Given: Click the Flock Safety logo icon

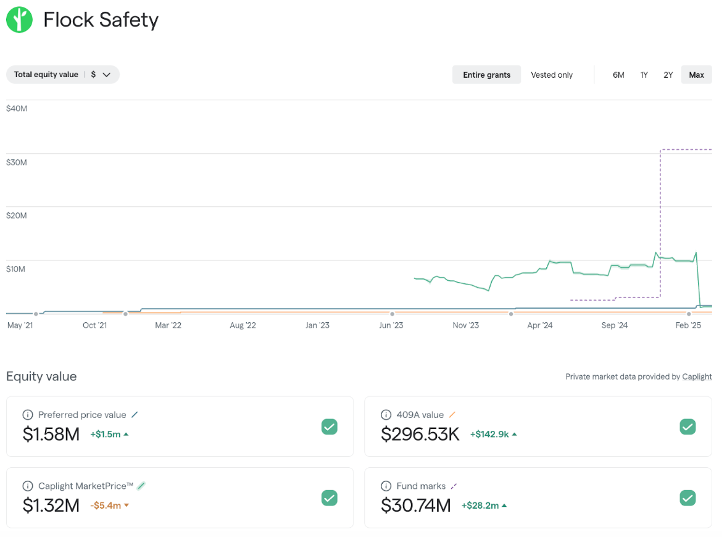Looking at the screenshot, I should coord(19,19).
